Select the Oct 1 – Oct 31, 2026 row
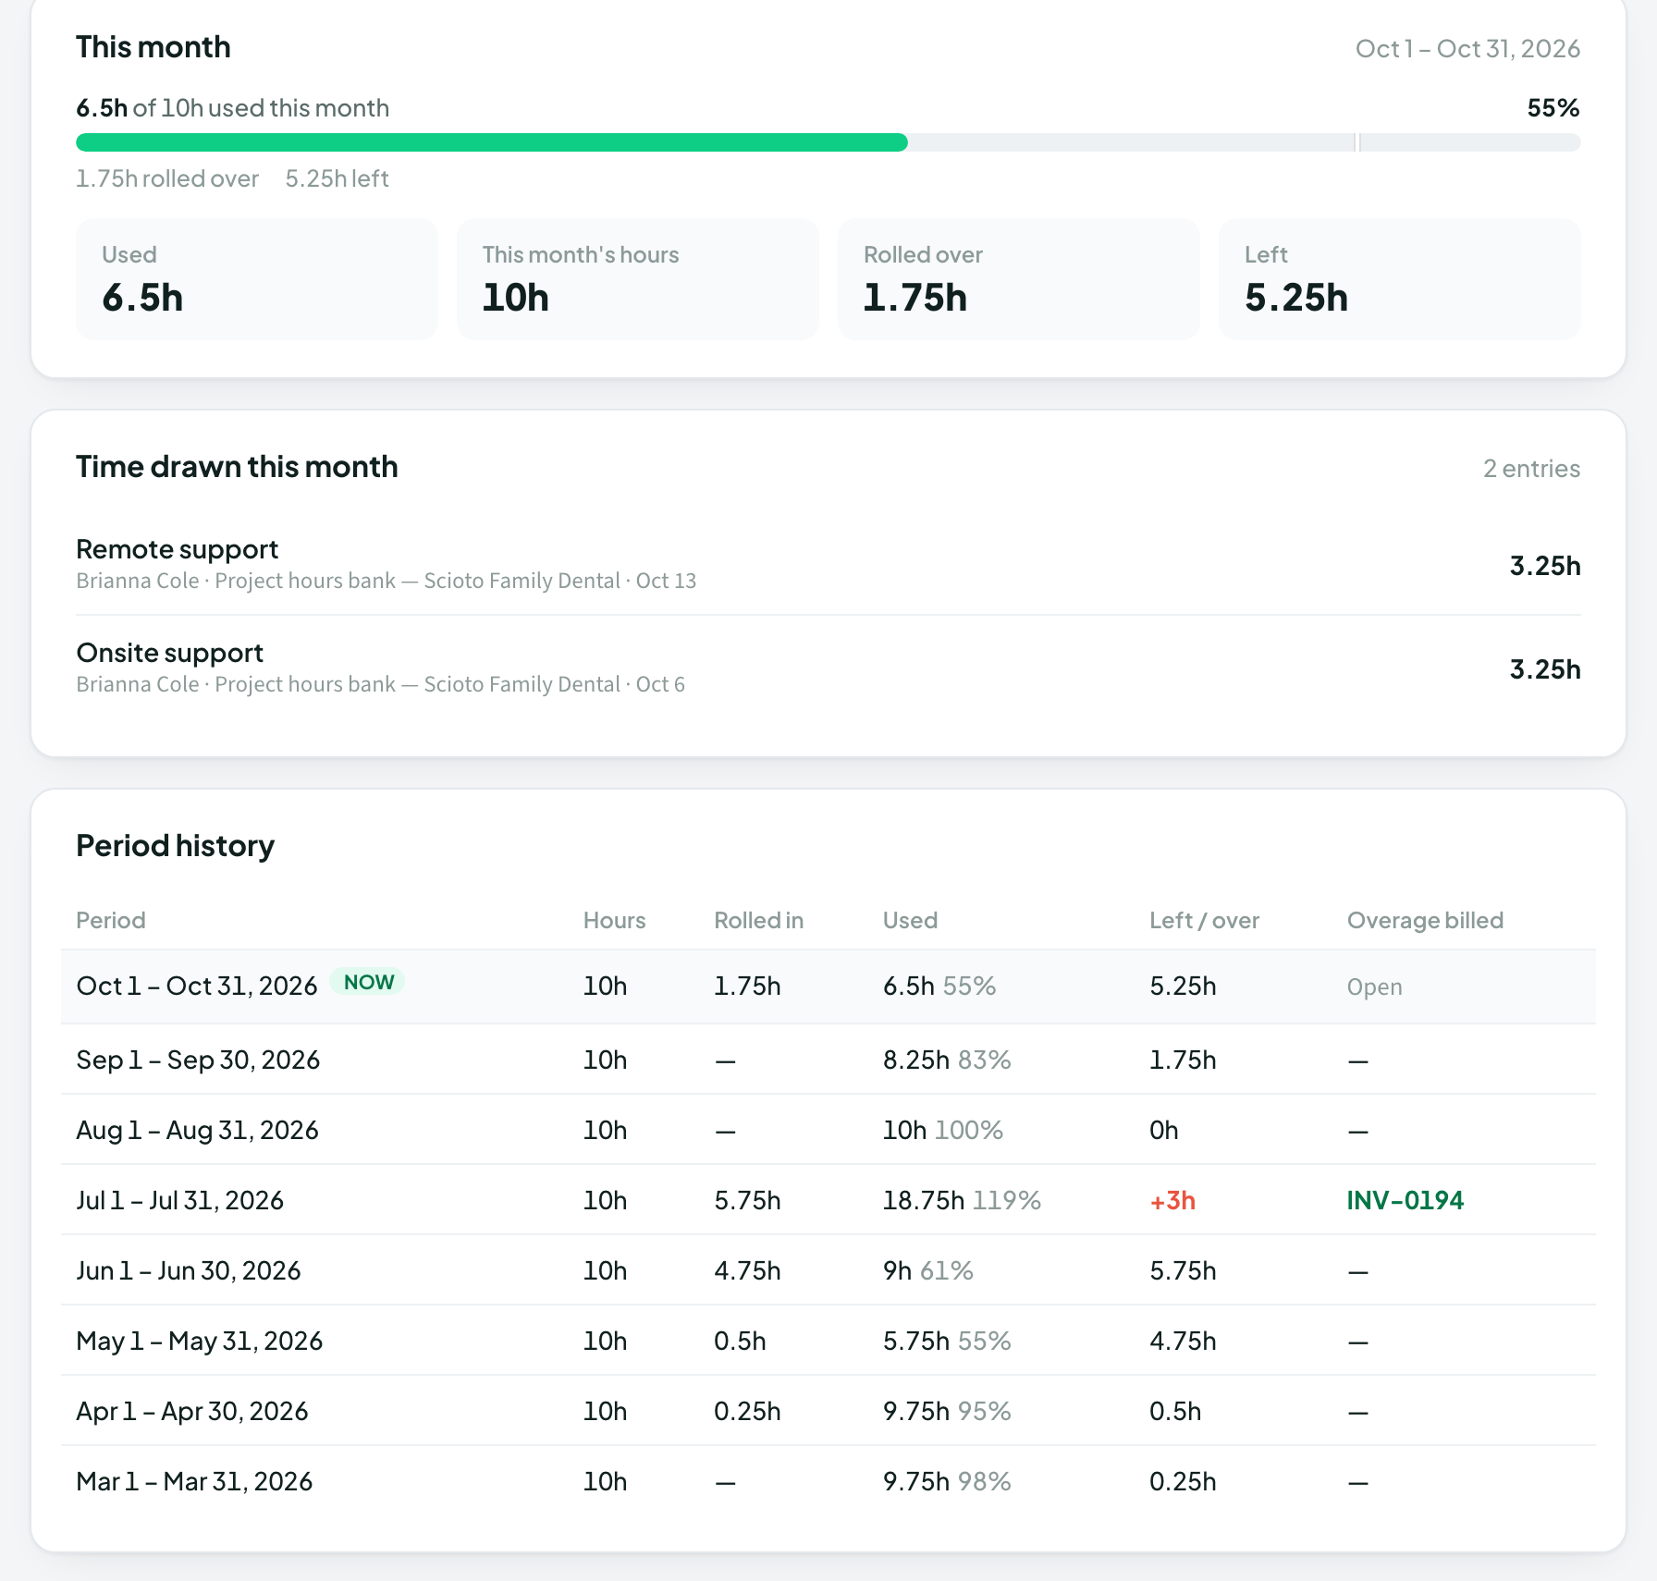 [828, 987]
